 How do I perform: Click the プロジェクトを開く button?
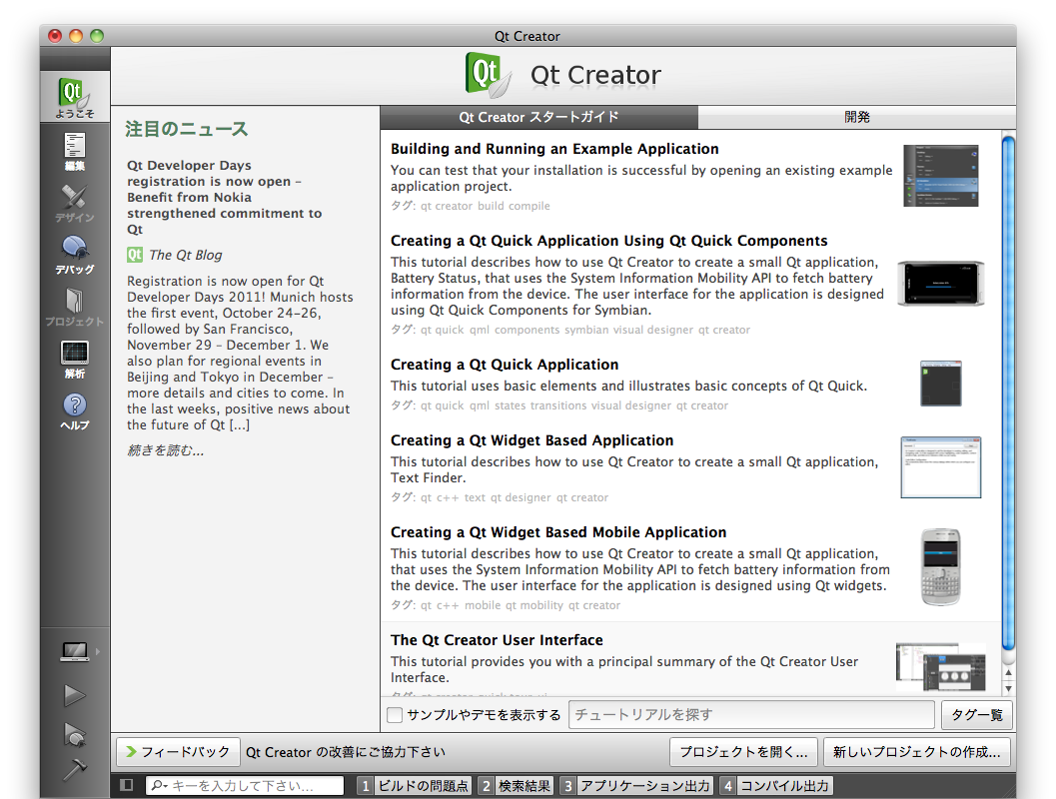point(743,752)
